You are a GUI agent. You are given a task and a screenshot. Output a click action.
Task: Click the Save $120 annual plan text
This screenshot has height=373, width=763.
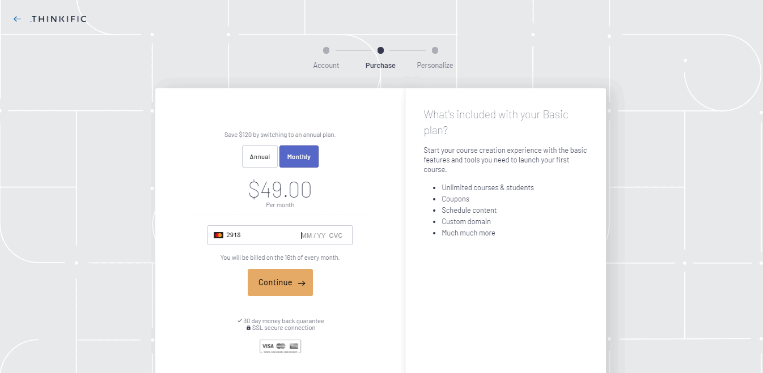[x=280, y=135]
